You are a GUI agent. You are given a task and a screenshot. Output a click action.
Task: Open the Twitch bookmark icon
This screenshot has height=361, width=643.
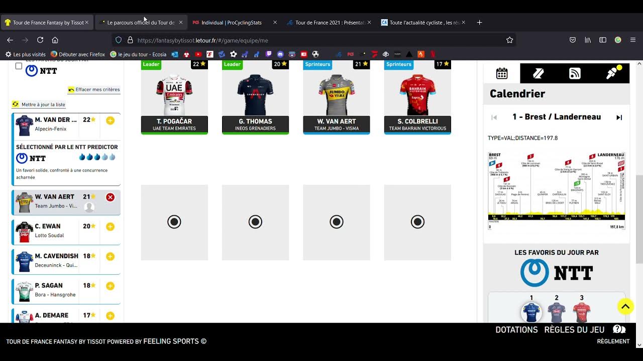tap(268, 54)
